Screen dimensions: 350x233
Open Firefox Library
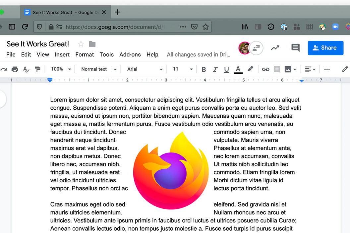pos(245,27)
